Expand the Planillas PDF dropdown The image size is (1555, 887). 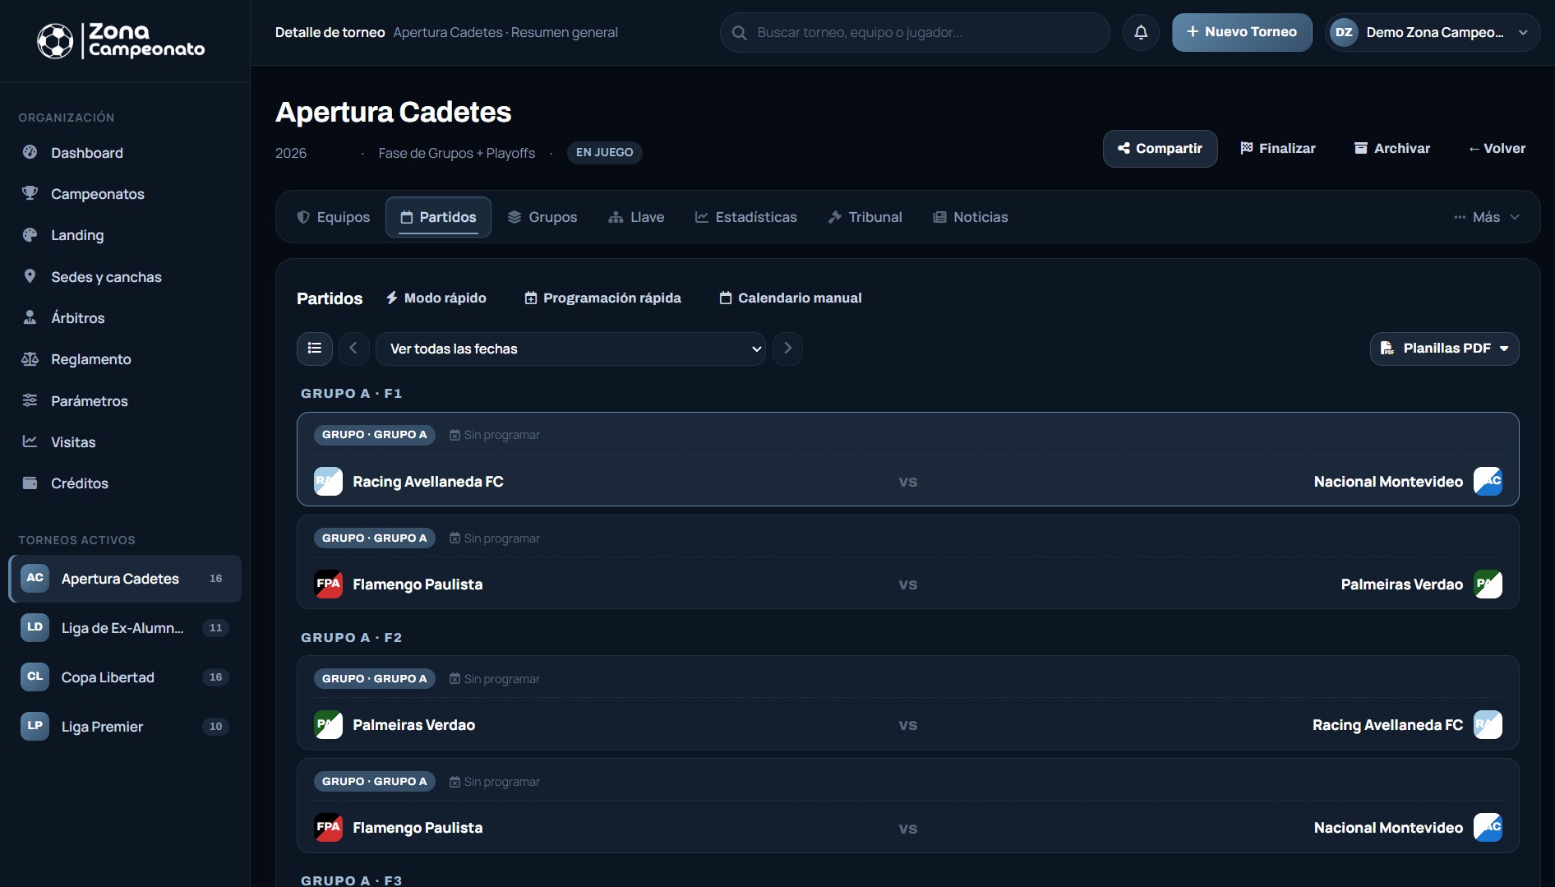click(x=1444, y=349)
